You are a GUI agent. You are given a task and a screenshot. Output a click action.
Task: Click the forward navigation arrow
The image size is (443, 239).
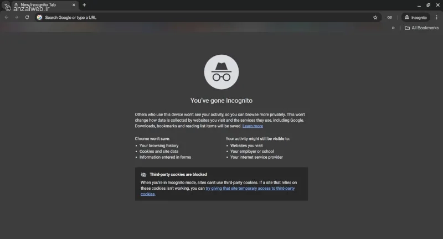tap(17, 17)
